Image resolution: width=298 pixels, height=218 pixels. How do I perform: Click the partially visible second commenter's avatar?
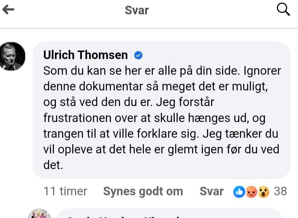click(x=40, y=214)
